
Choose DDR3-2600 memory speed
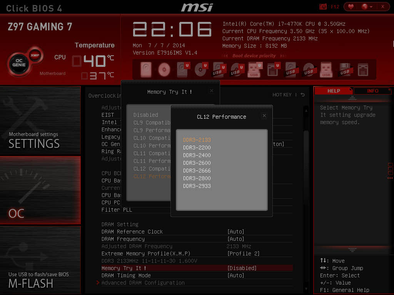coord(197,163)
